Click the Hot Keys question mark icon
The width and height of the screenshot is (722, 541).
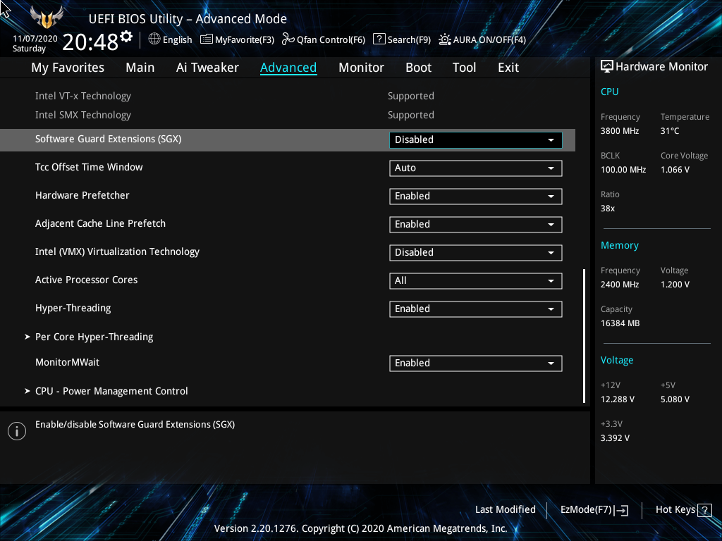(x=704, y=510)
